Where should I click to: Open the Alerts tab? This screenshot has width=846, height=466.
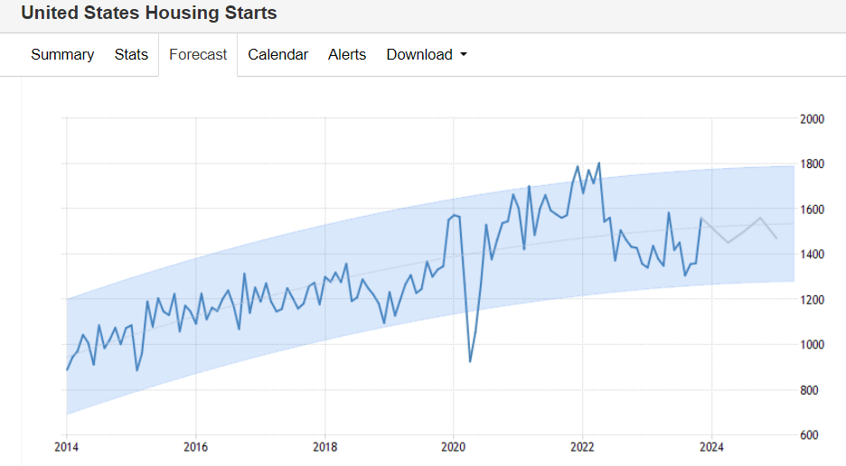click(x=347, y=55)
